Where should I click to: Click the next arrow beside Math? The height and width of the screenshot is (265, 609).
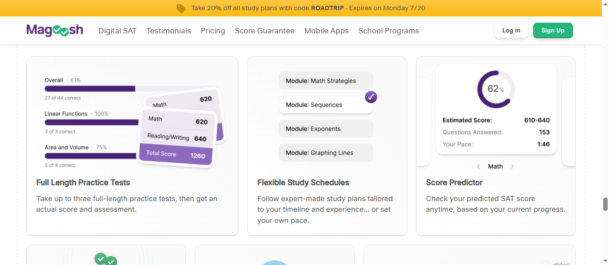click(x=512, y=166)
